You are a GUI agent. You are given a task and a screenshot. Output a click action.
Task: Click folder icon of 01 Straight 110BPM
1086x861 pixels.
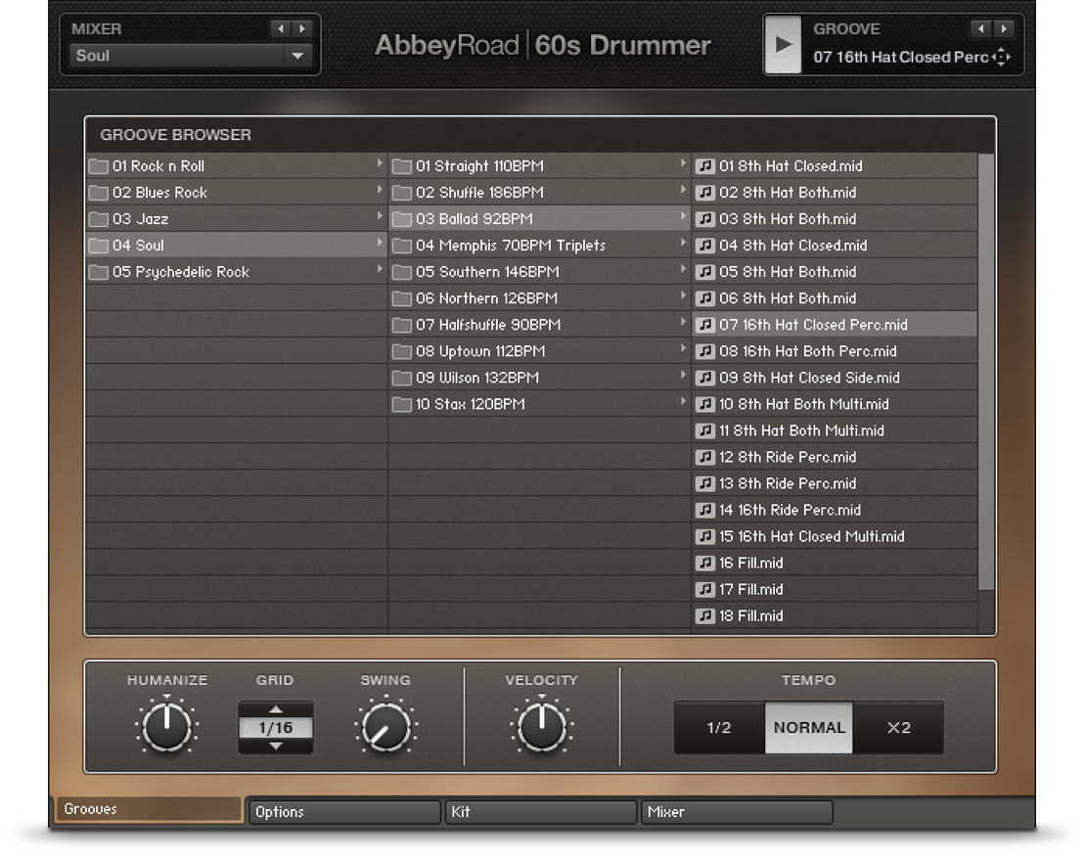coord(402,166)
